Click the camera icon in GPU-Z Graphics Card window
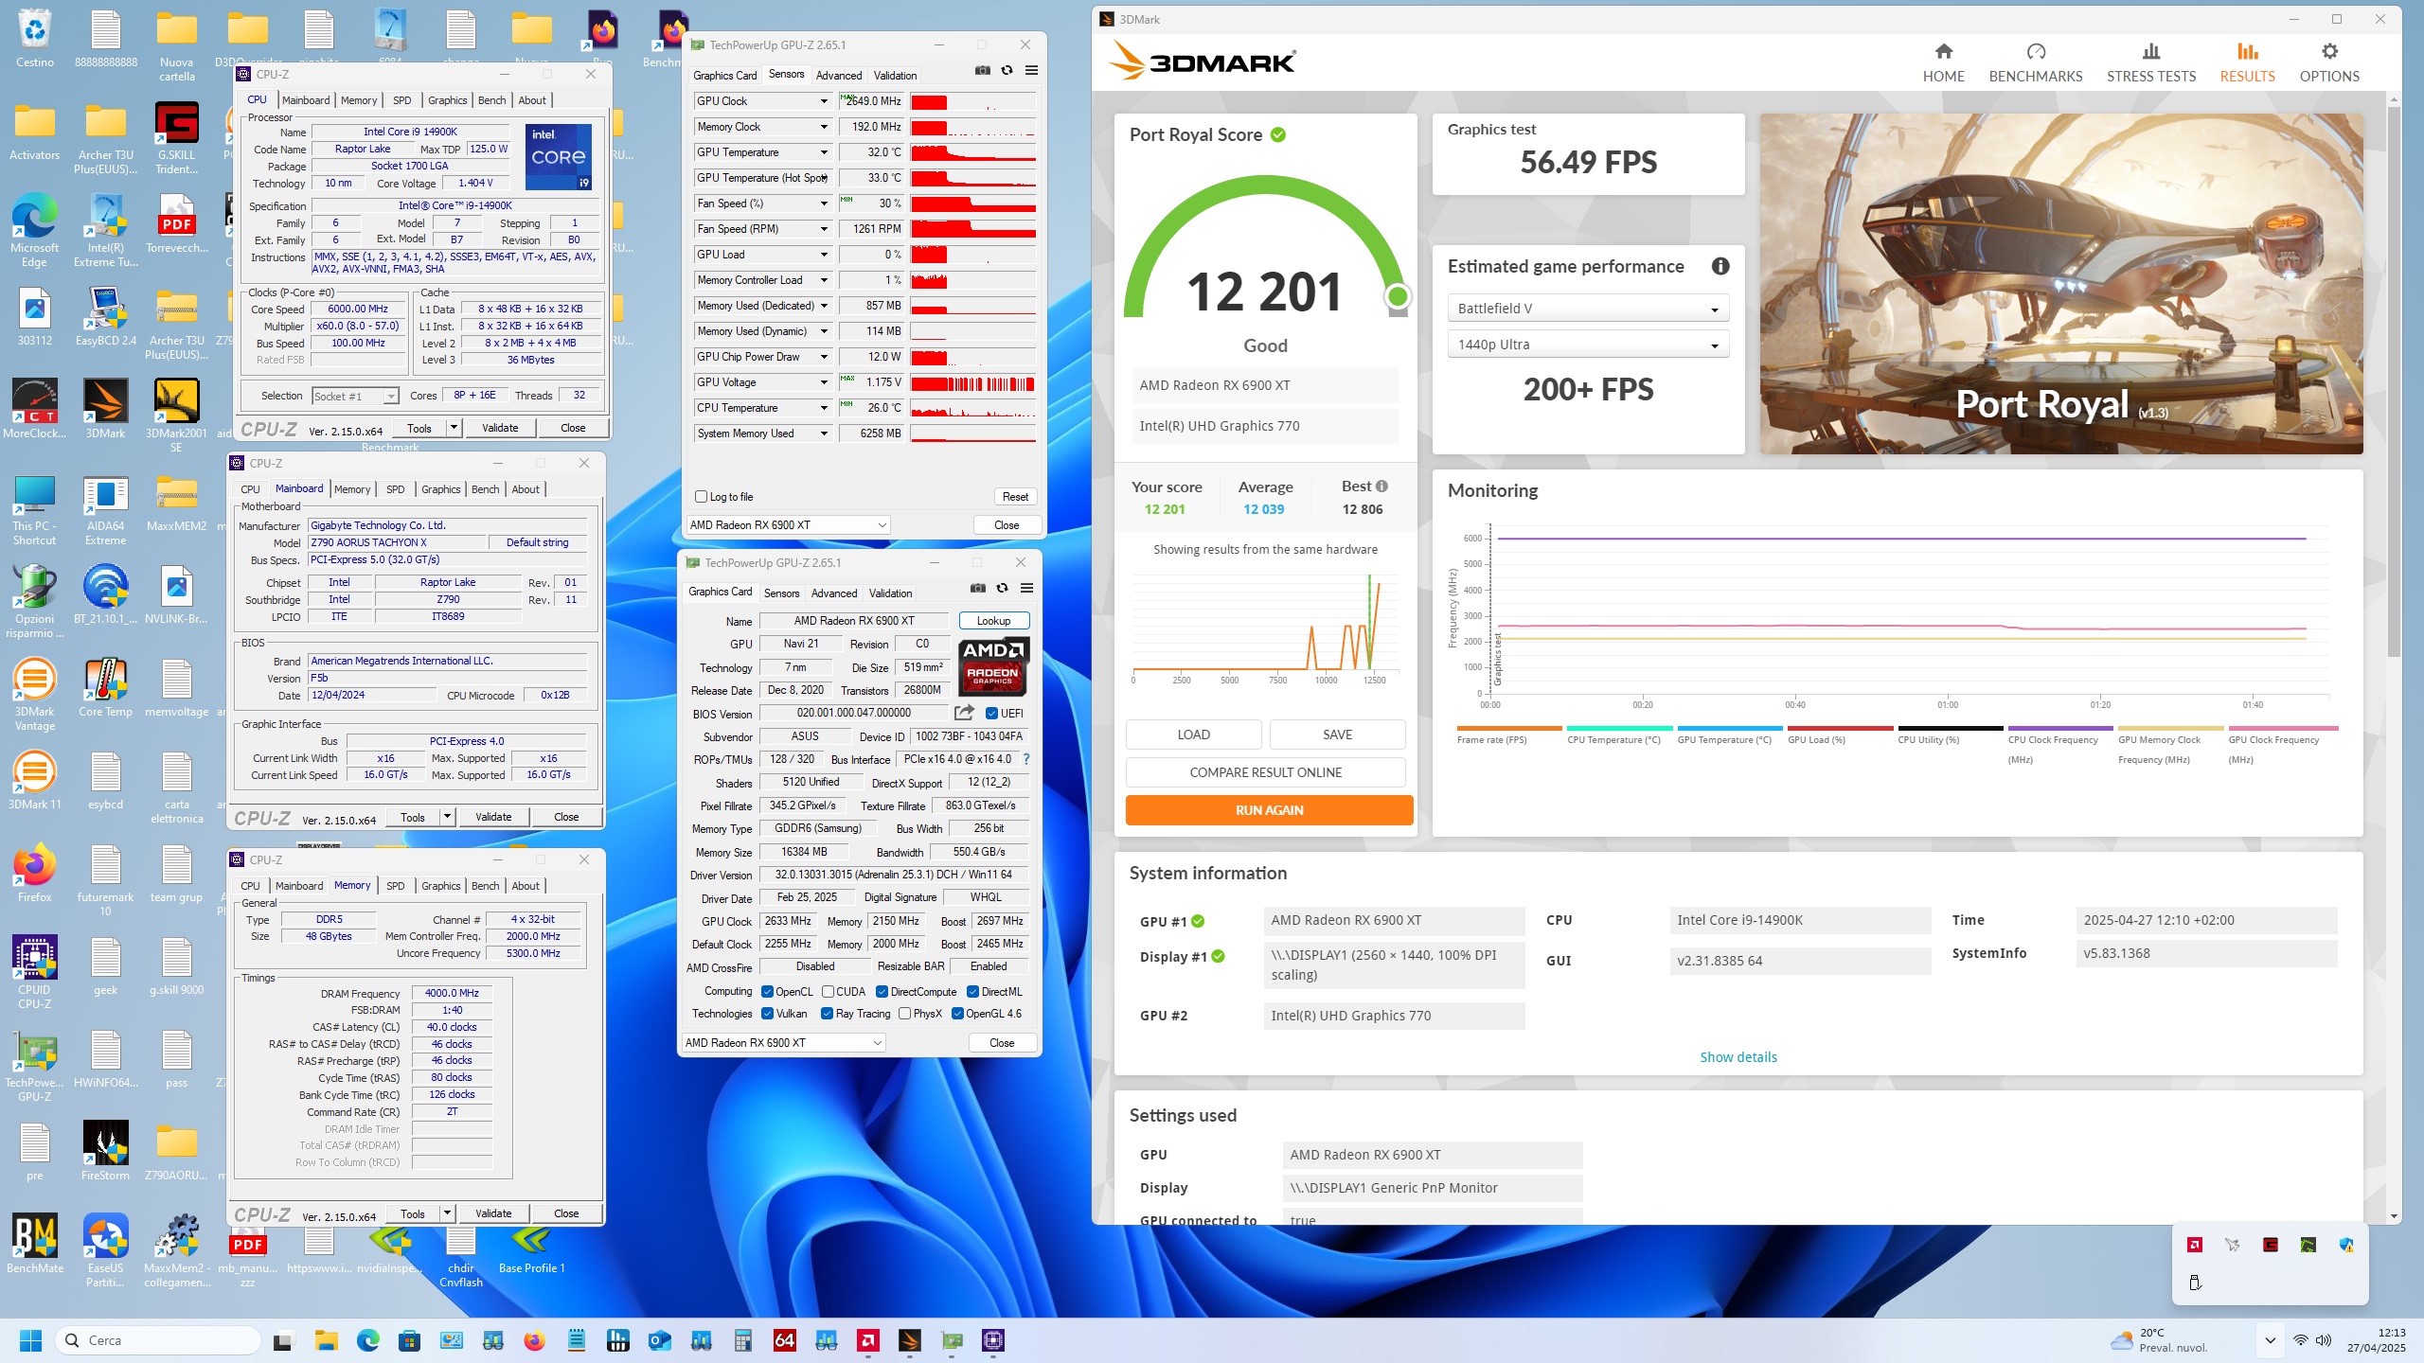Image resolution: width=2424 pixels, height=1363 pixels. [x=978, y=589]
